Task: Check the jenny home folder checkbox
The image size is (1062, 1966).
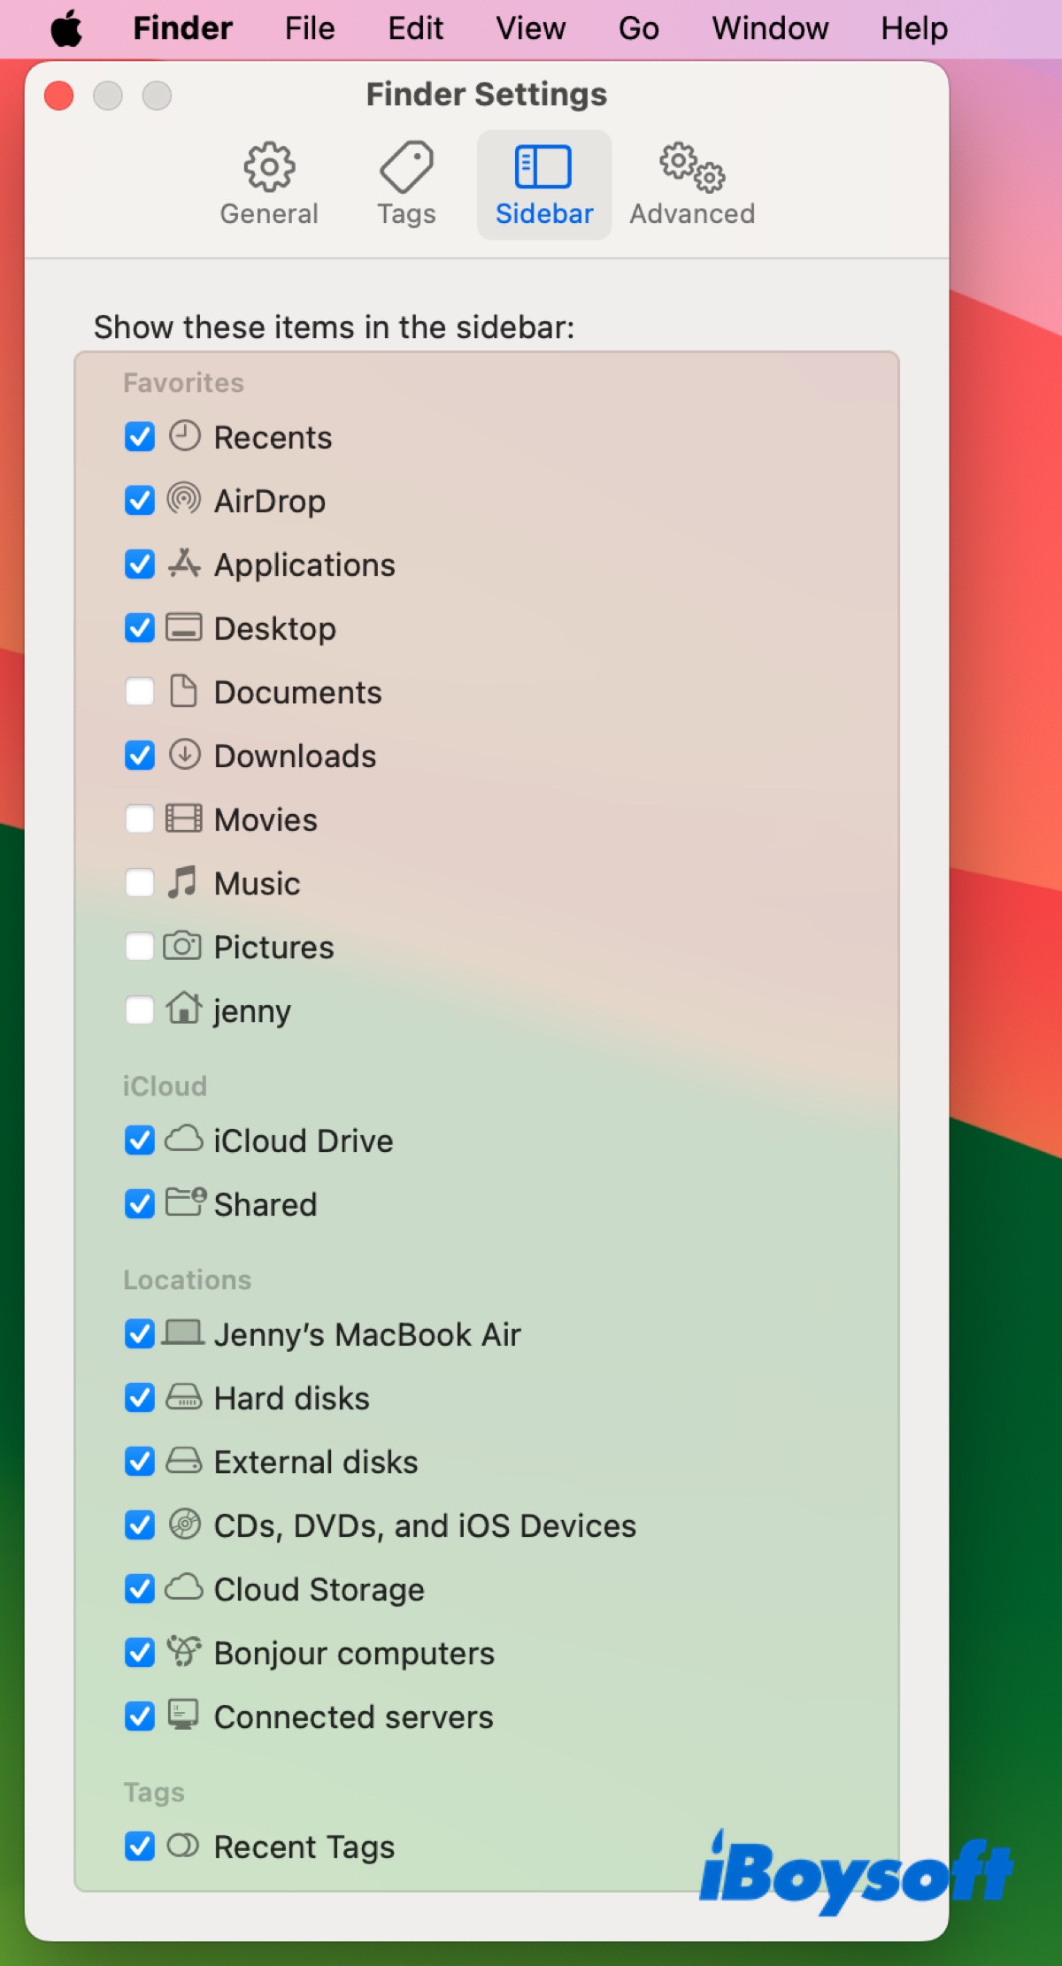Action: point(140,1010)
